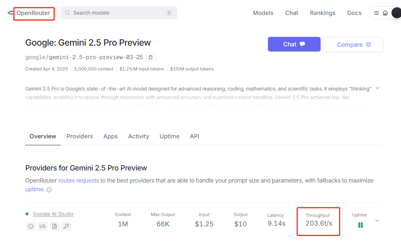Open the Uptime tab
This screenshot has height=242, width=401.
170,136
